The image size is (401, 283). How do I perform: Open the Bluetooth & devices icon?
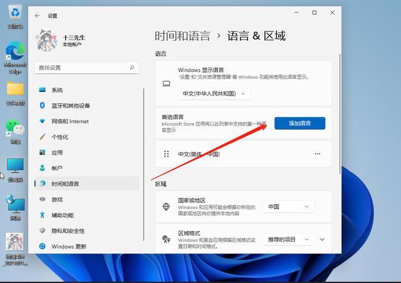(x=42, y=105)
